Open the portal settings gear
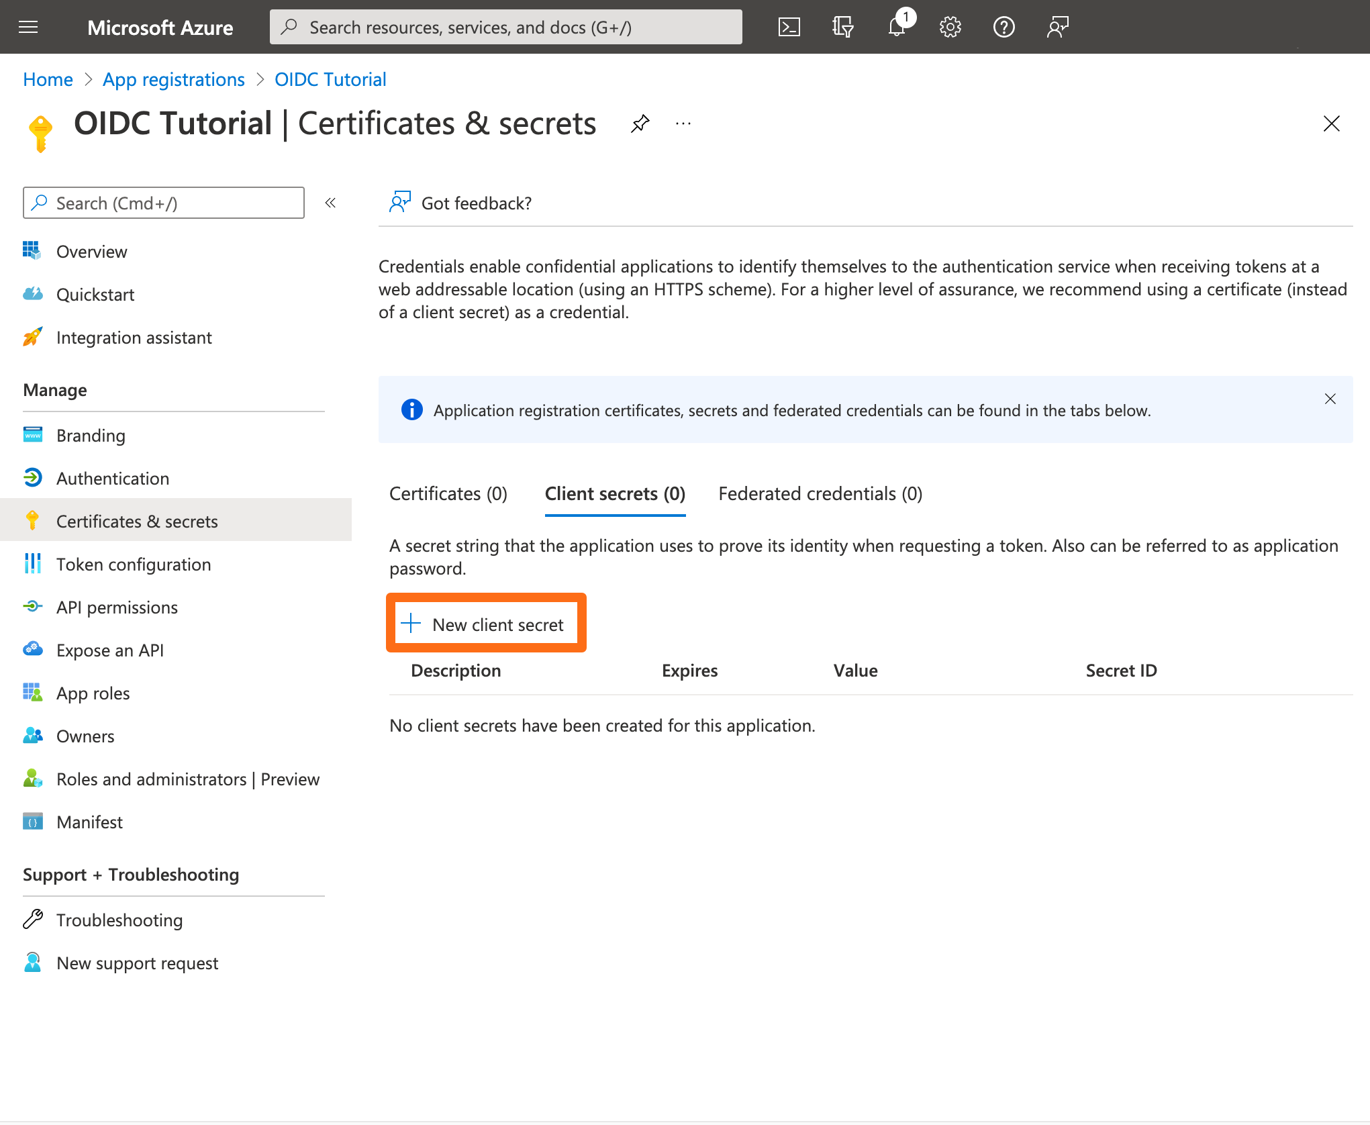The height and width of the screenshot is (1125, 1370). pyautogui.click(x=950, y=27)
